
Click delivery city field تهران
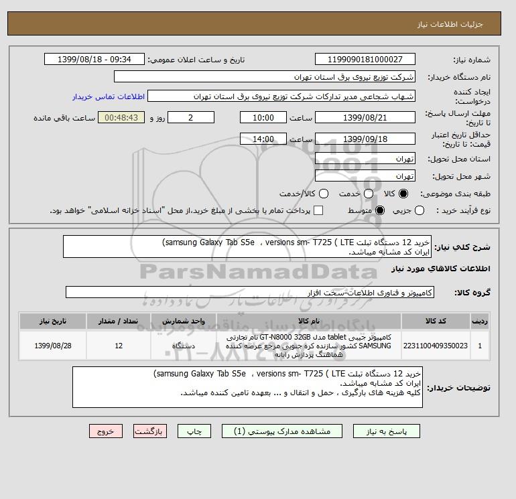tap(365, 176)
